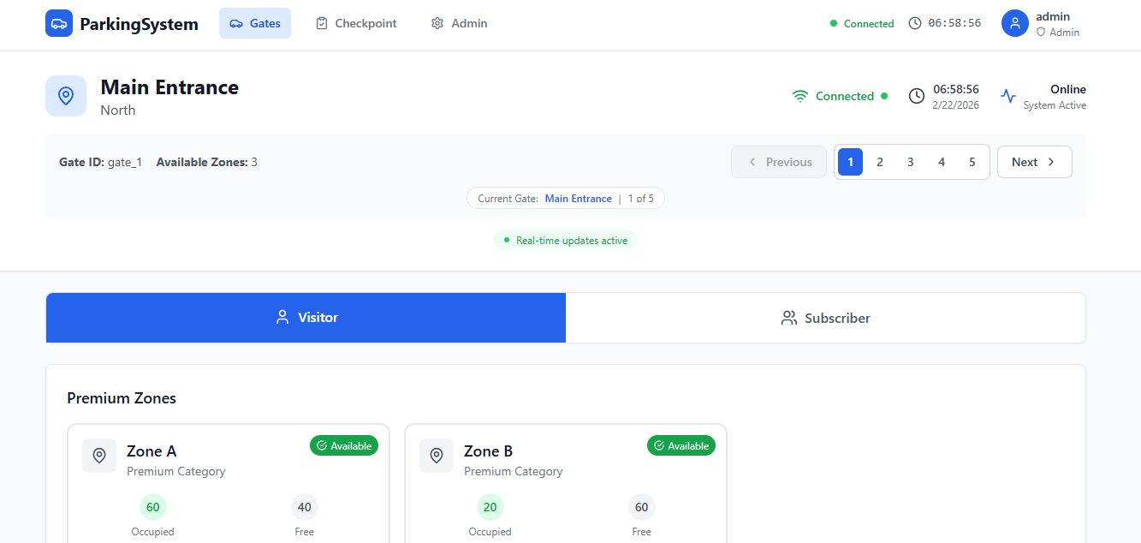Click the Online activity pulse icon
The height and width of the screenshot is (543, 1141).
coord(1008,96)
